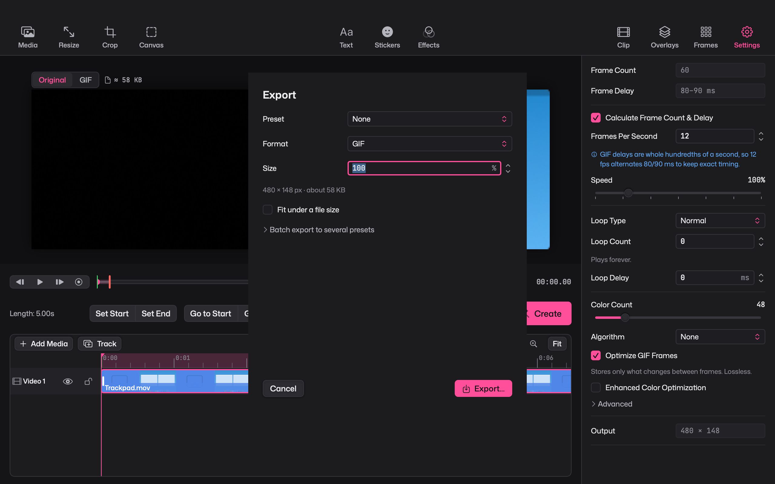
Task: Enable Enhanced Color Optimization
Action: click(596, 387)
